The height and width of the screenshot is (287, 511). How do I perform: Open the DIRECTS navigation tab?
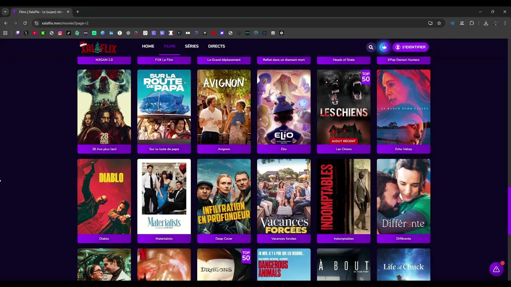(x=216, y=46)
